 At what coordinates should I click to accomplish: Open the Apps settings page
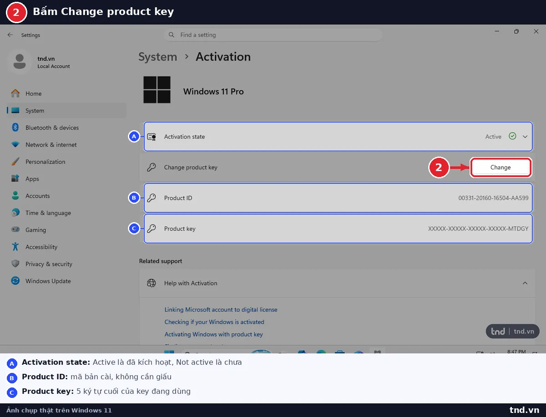point(66,179)
